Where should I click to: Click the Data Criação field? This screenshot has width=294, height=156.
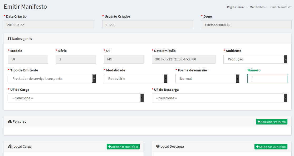pyautogui.click(x=49, y=25)
